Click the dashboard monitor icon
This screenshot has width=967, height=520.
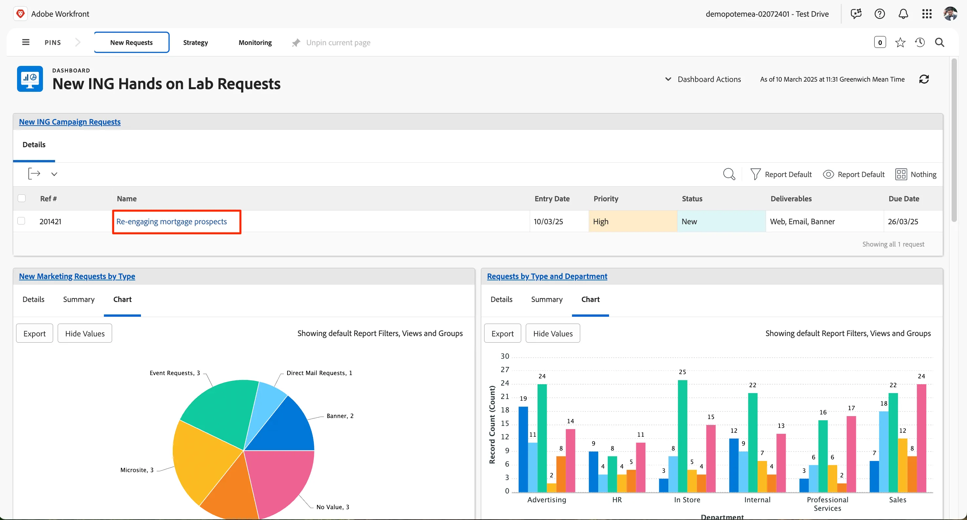(30, 79)
